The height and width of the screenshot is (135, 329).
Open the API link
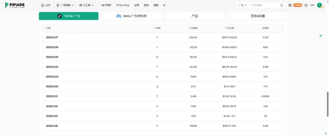312,5
